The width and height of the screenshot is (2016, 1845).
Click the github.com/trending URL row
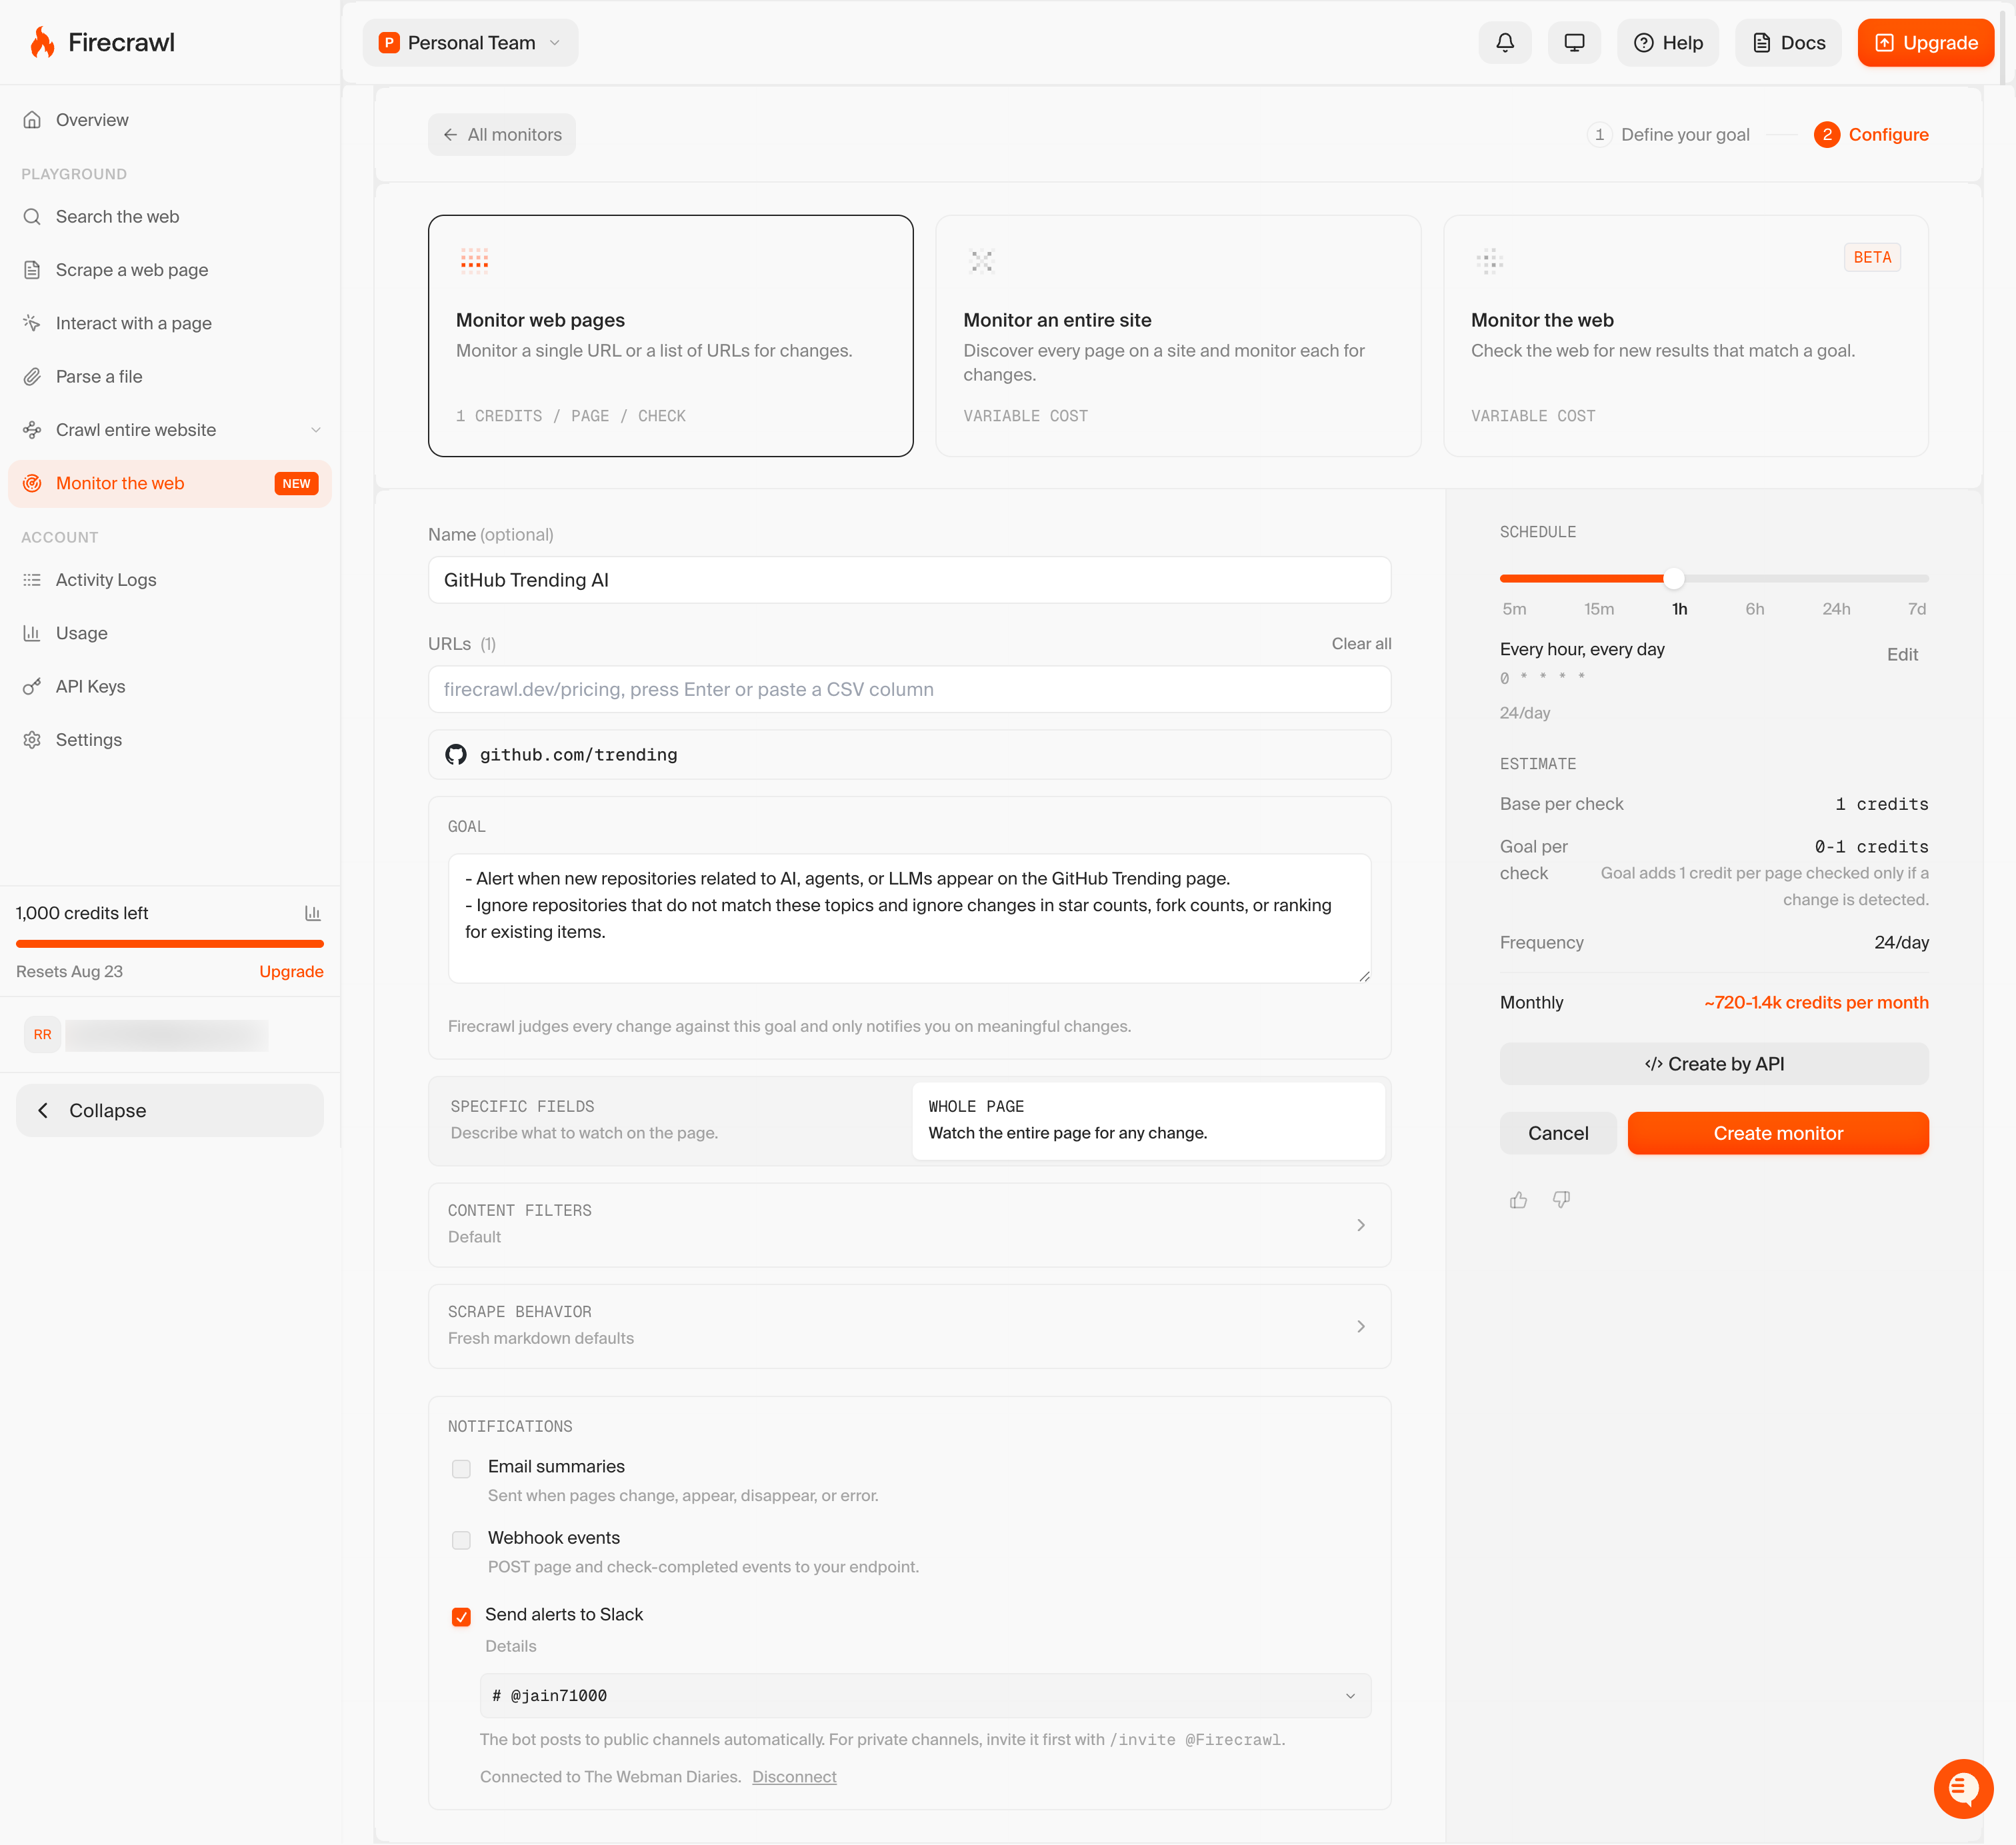[909, 755]
